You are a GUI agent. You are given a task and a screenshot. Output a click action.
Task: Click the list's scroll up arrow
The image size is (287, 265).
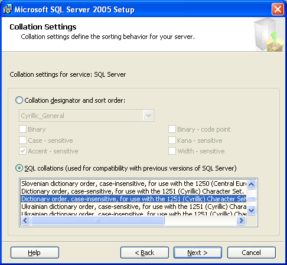(x=252, y=184)
